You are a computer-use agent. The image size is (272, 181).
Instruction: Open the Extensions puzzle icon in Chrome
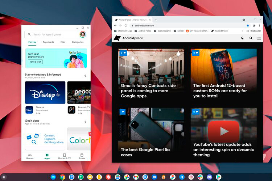coord(254,25)
